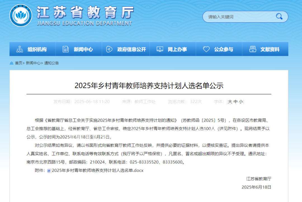Select the 网上办事 navigation tab

coord(177,49)
